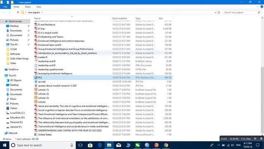Select 'Emotional labor and EI' file name
Viewport: 264px width, 149px height.
tap(49, 45)
